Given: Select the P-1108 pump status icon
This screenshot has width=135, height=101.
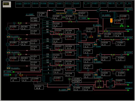Looking at the screenshot, I should 9,37.
